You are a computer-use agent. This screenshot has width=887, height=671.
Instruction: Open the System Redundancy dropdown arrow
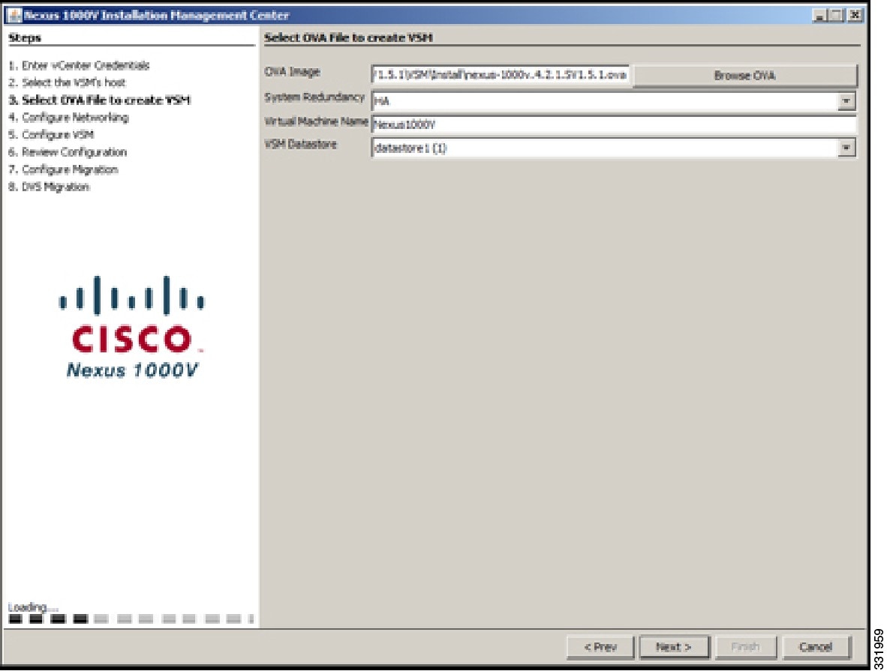(x=846, y=101)
